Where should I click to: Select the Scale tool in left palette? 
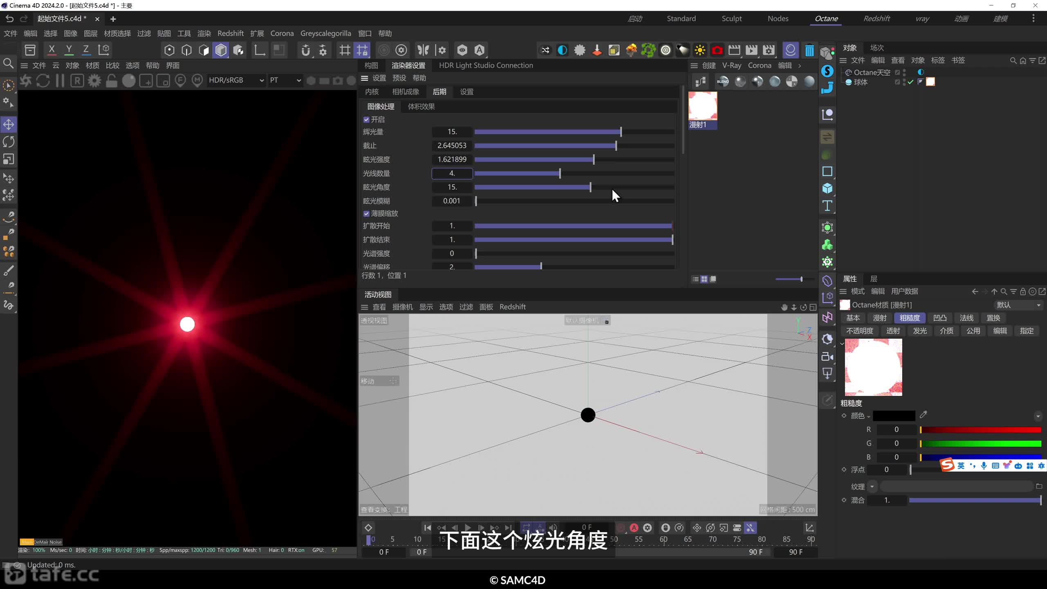tap(9, 159)
